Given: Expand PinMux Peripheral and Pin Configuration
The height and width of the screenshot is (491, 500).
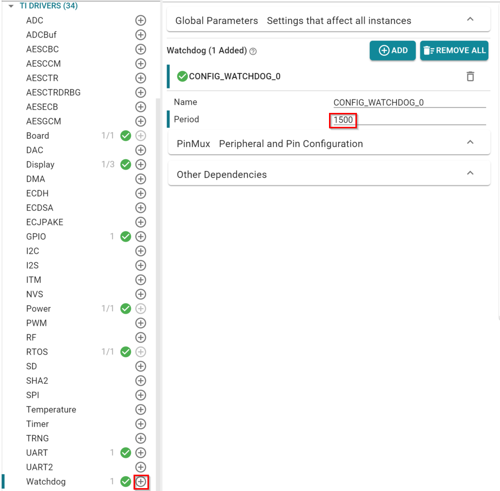Looking at the screenshot, I should tap(470, 143).
